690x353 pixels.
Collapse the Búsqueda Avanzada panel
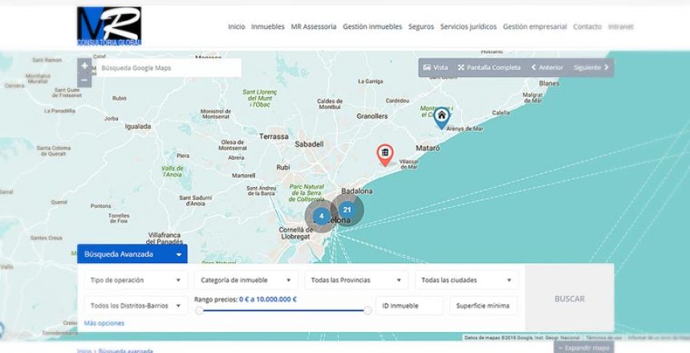tap(132, 254)
